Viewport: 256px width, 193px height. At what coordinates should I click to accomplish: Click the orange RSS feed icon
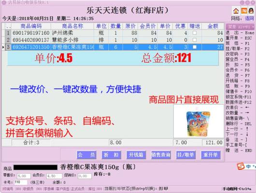click(x=244, y=11)
